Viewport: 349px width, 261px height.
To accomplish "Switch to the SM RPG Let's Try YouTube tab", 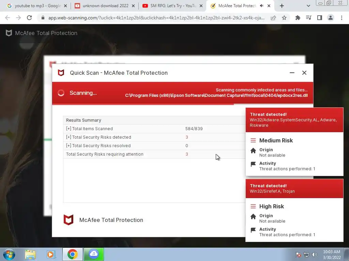I will click(x=173, y=6).
